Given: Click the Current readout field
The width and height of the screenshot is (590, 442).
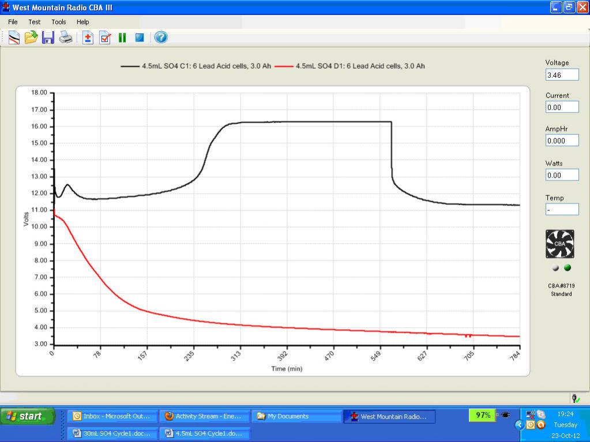Looking at the screenshot, I should [562, 107].
